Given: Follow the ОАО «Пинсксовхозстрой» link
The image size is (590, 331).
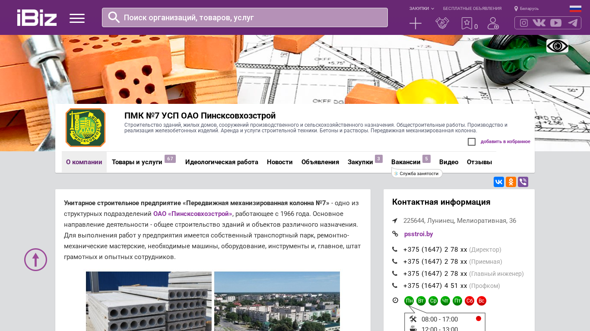Looking at the screenshot, I should click(193, 214).
